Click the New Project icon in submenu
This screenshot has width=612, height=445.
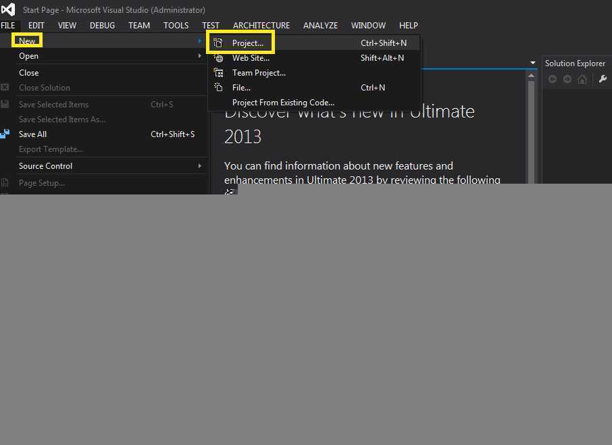218,43
